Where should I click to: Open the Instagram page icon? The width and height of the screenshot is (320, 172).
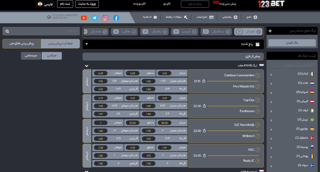coord(105,18)
